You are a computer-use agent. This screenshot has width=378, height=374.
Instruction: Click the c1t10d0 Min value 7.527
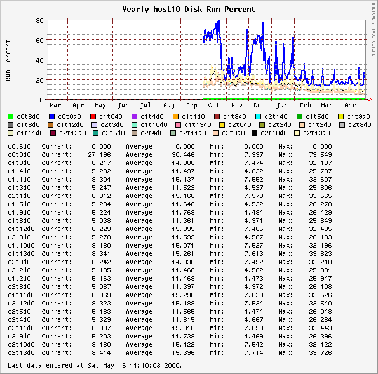click(253, 245)
